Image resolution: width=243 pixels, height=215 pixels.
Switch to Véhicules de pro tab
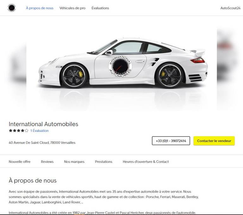click(72, 8)
